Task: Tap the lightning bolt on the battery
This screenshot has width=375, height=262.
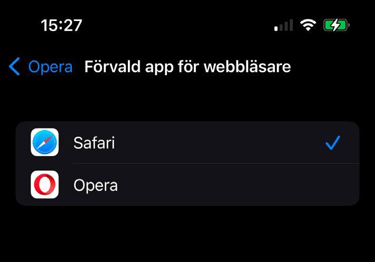Action: click(x=335, y=25)
